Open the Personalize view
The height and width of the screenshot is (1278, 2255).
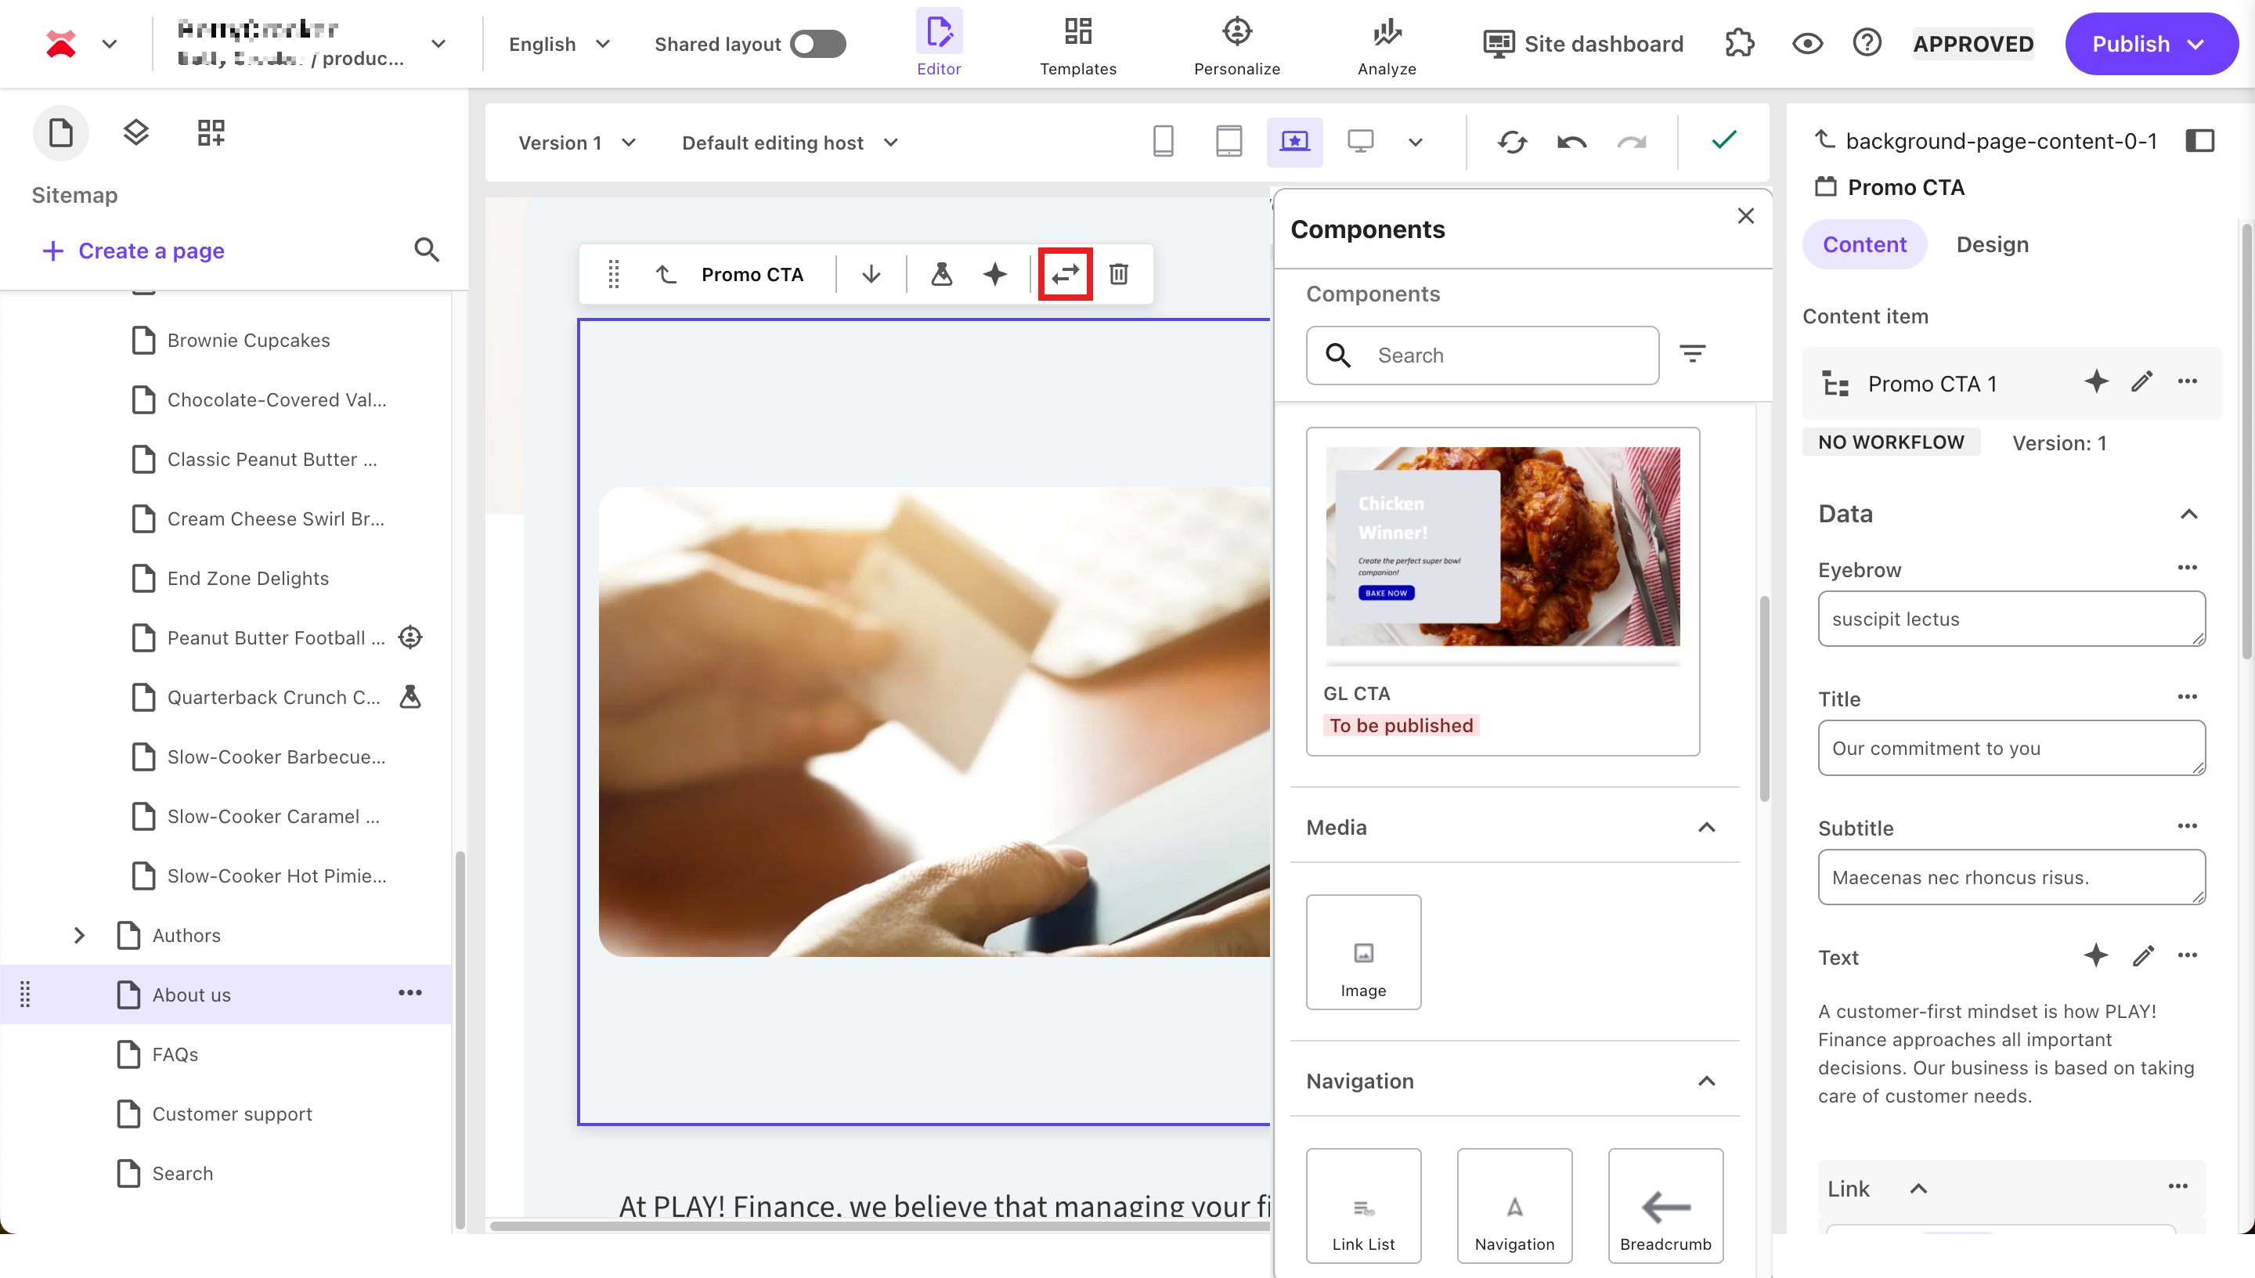click(1236, 43)
